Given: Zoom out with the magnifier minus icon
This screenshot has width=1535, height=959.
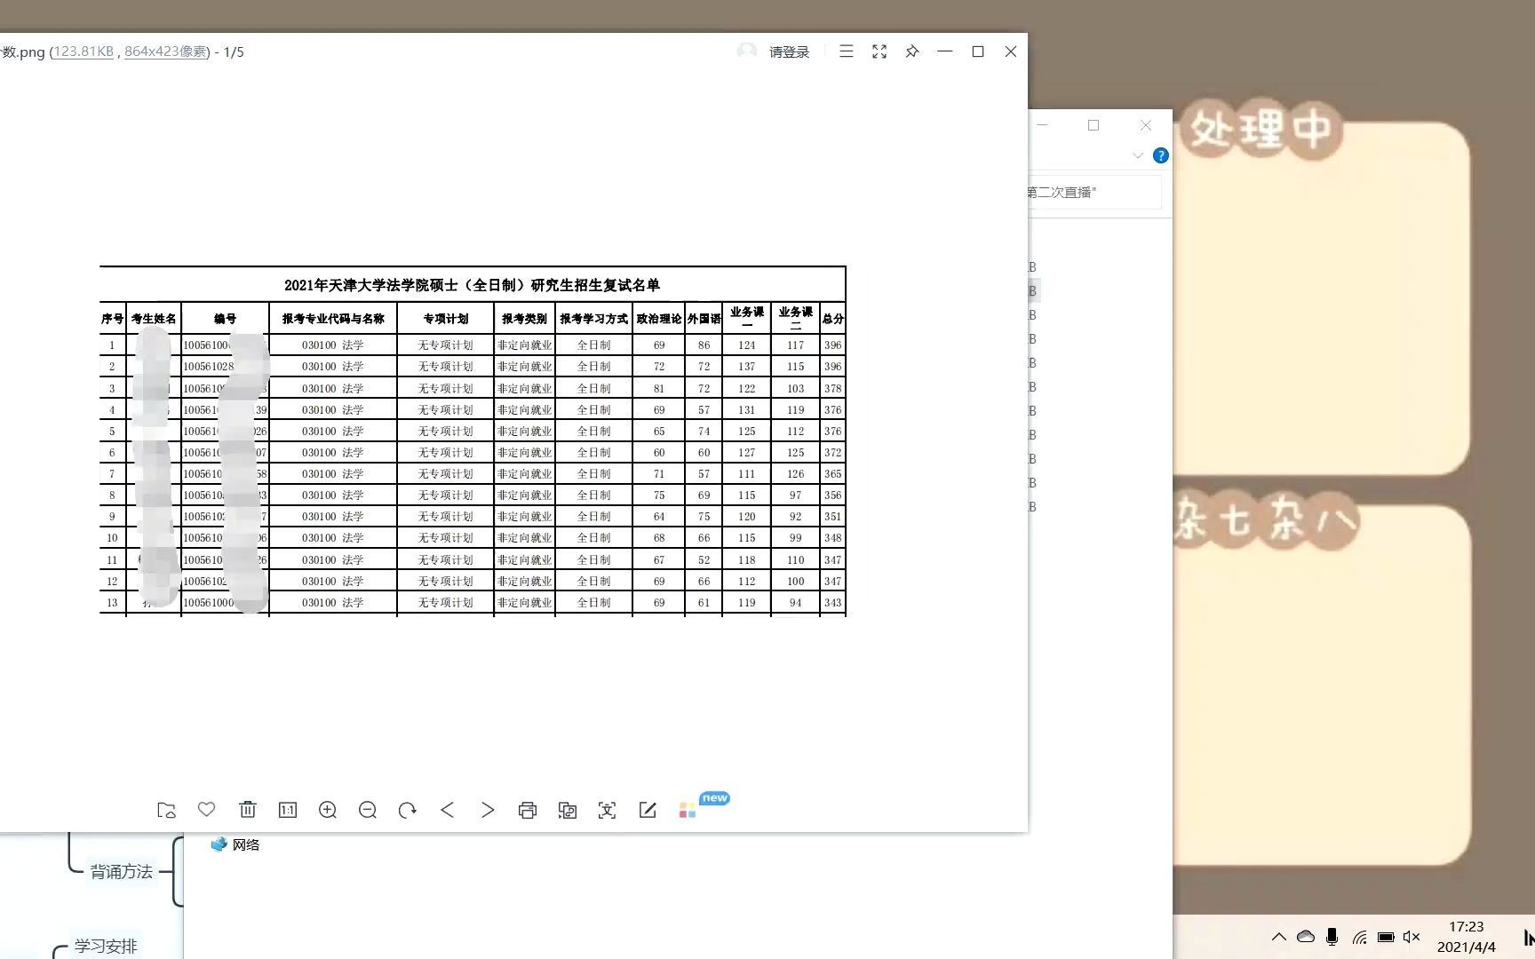Looking at the screenshot, I should point(368,810).
